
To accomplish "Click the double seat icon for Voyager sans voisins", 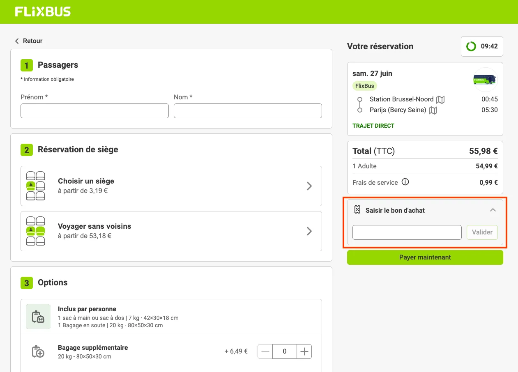I will pyautogui.click(x=36, y=231).
